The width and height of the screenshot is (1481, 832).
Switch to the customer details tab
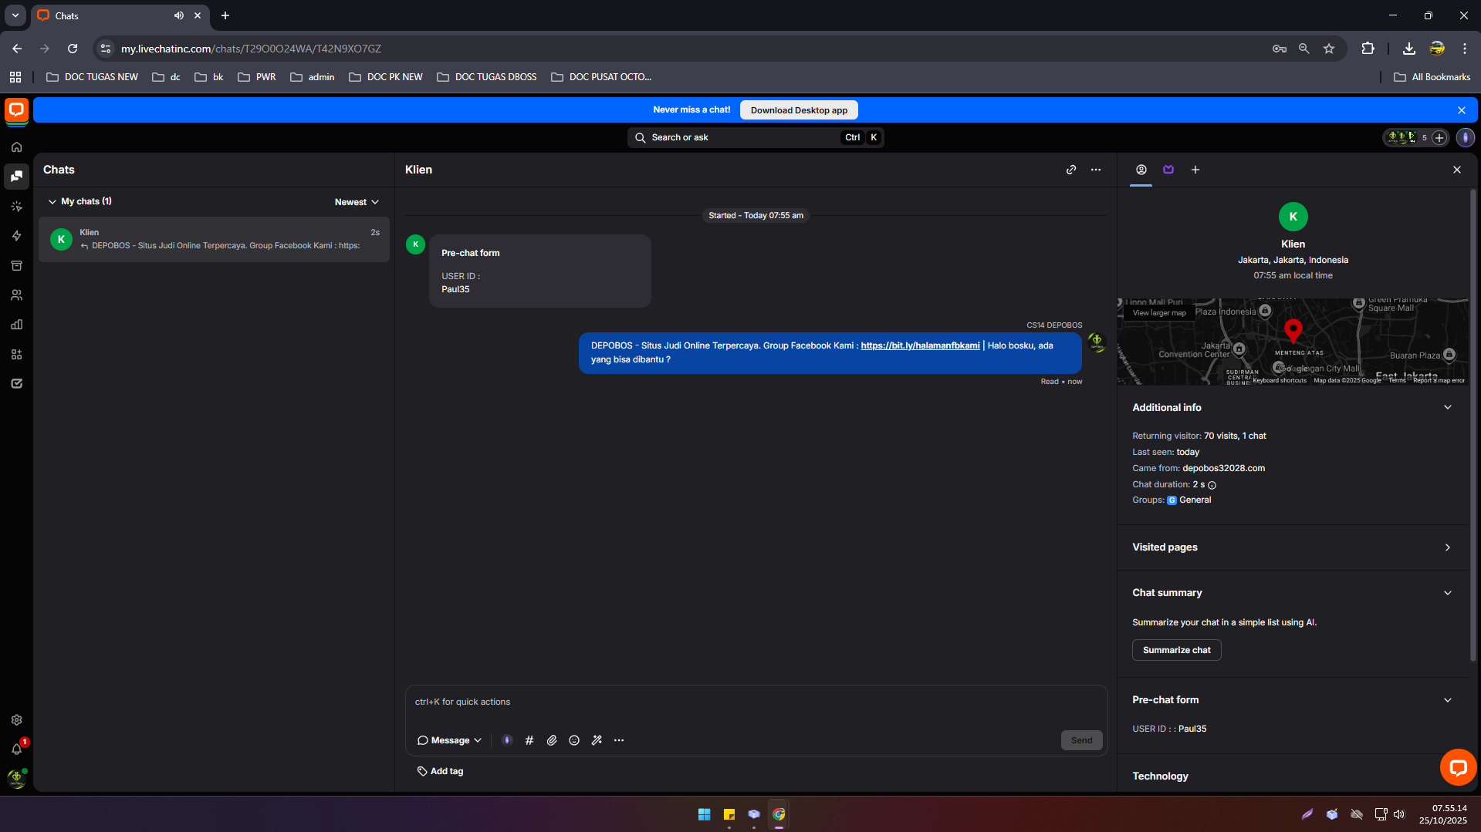[1141, 170]
